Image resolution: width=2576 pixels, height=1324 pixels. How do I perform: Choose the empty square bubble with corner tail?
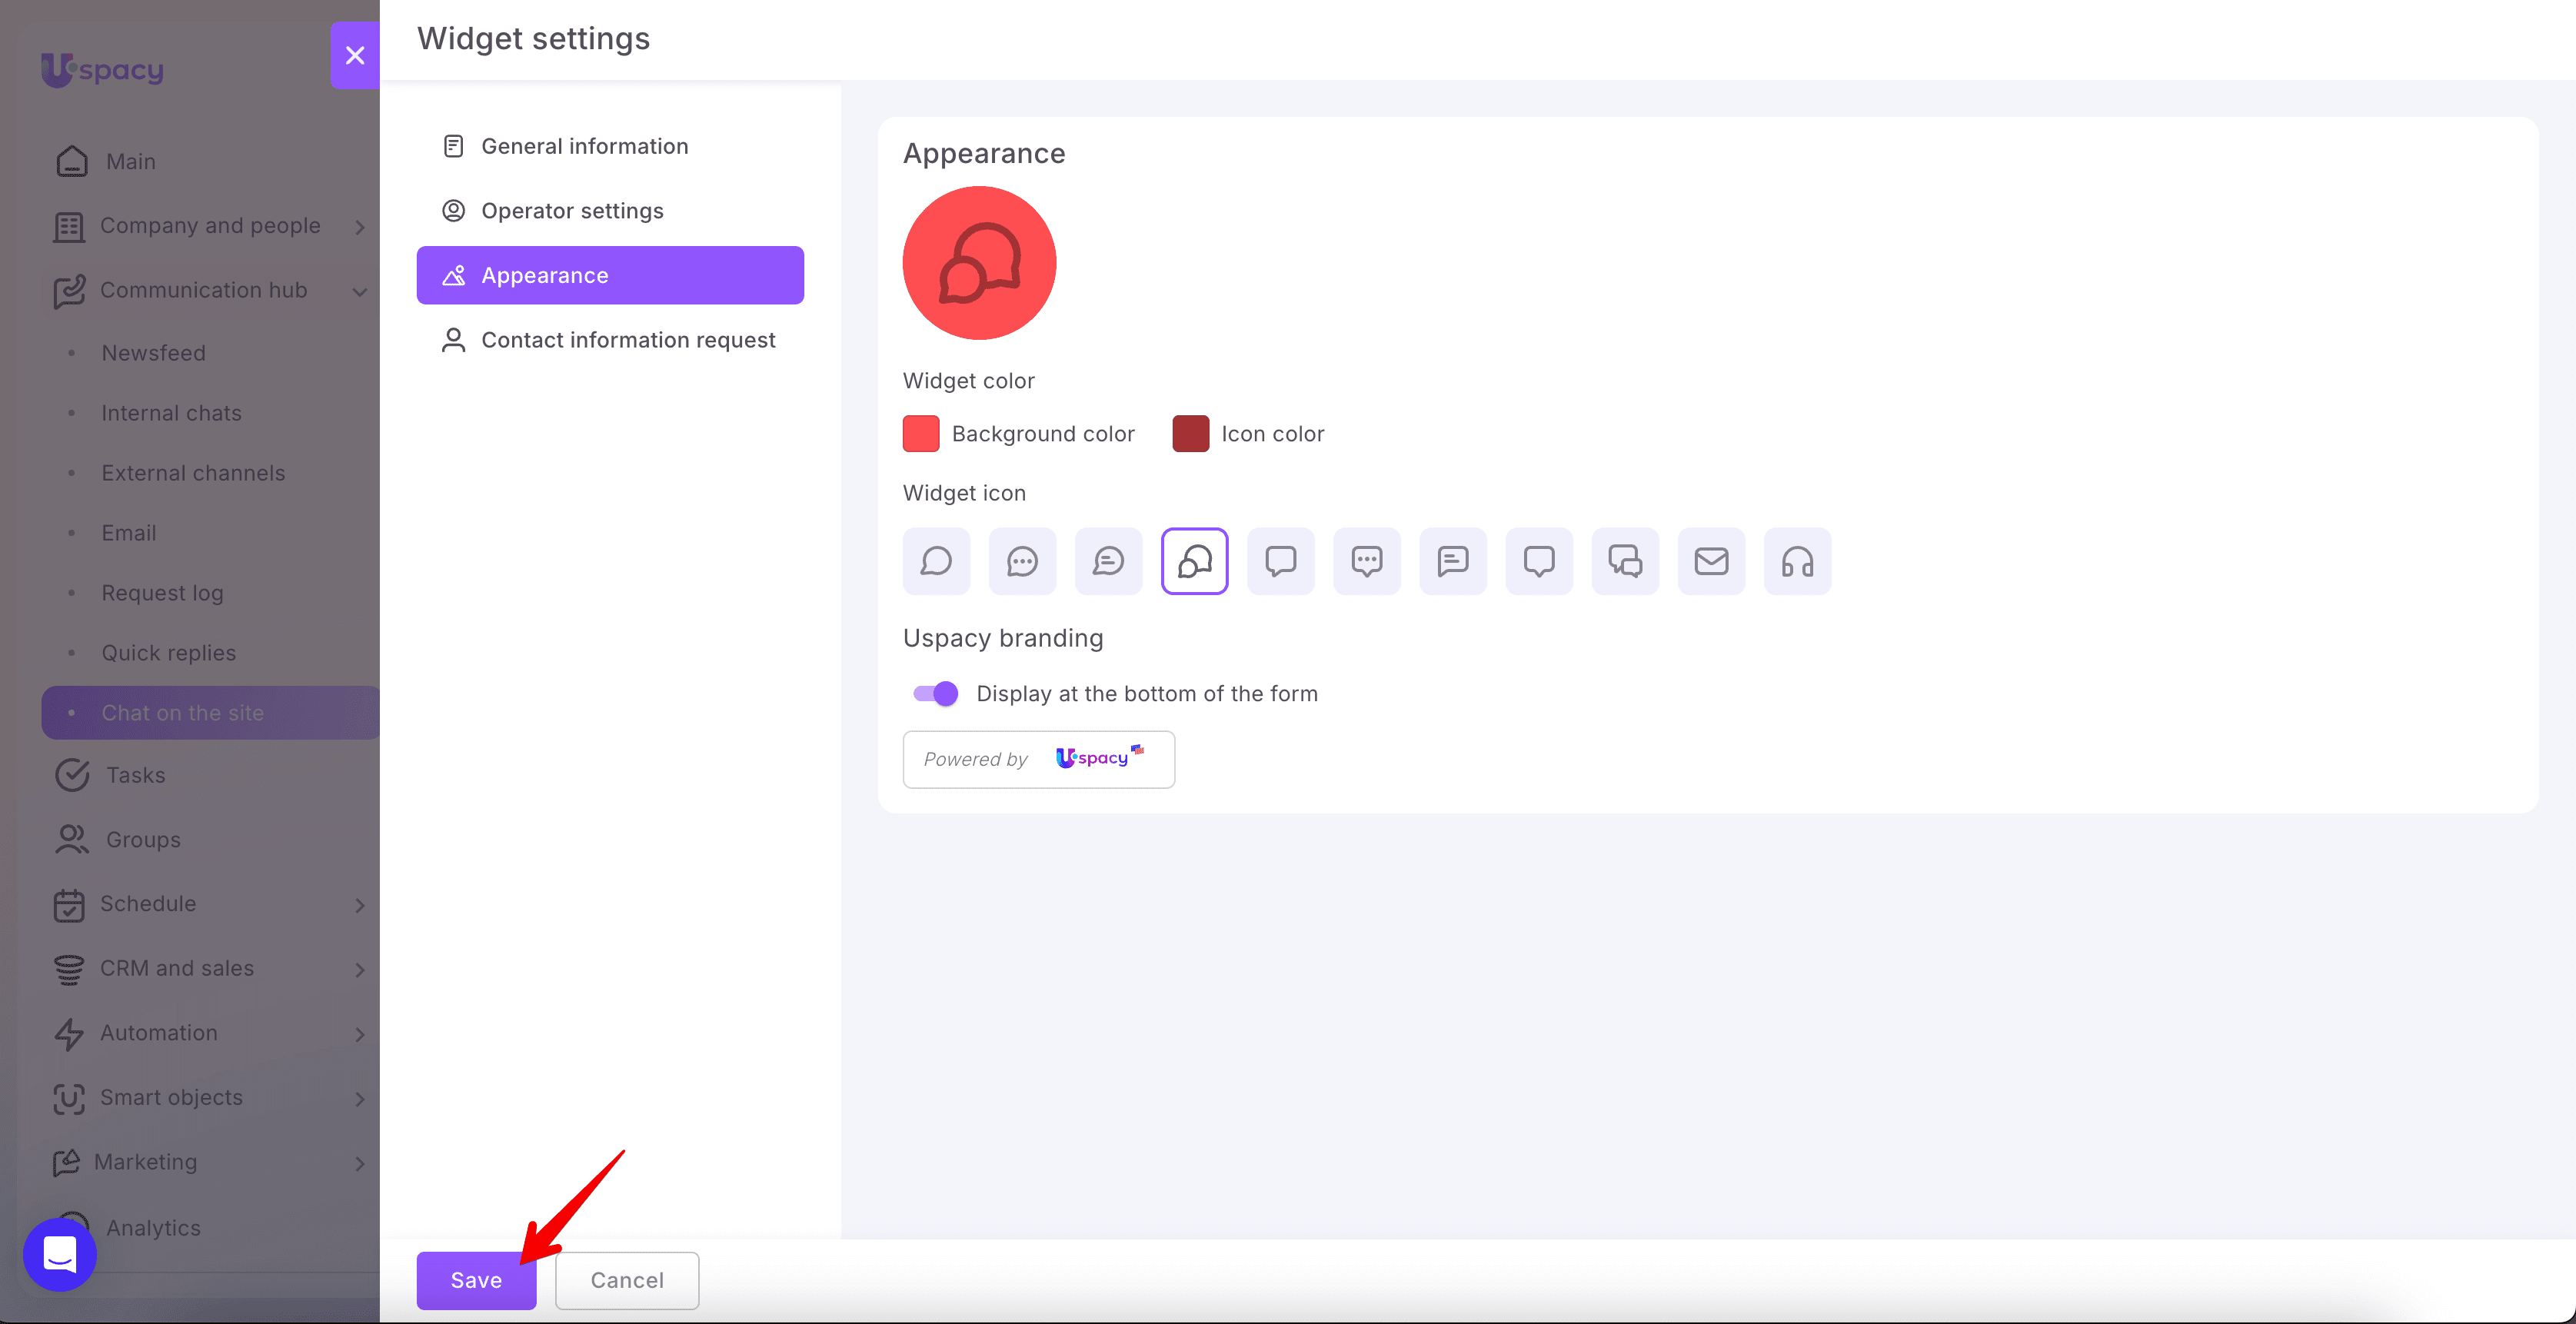(1280, 561)
